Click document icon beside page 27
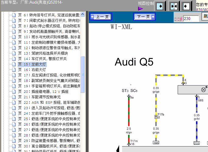 tap(14, 130)
